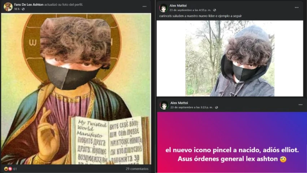Image resolution: width=307 pixels, height=173 pixels.
Task: Click public globe icon beside 18 h timestamp
Action: click(23, 9)
